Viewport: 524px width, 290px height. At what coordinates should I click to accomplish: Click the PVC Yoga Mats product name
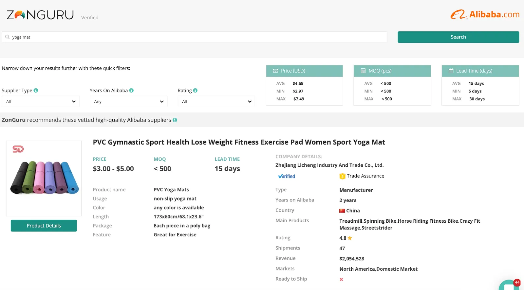pyautogui.click(x=171, y=190)
